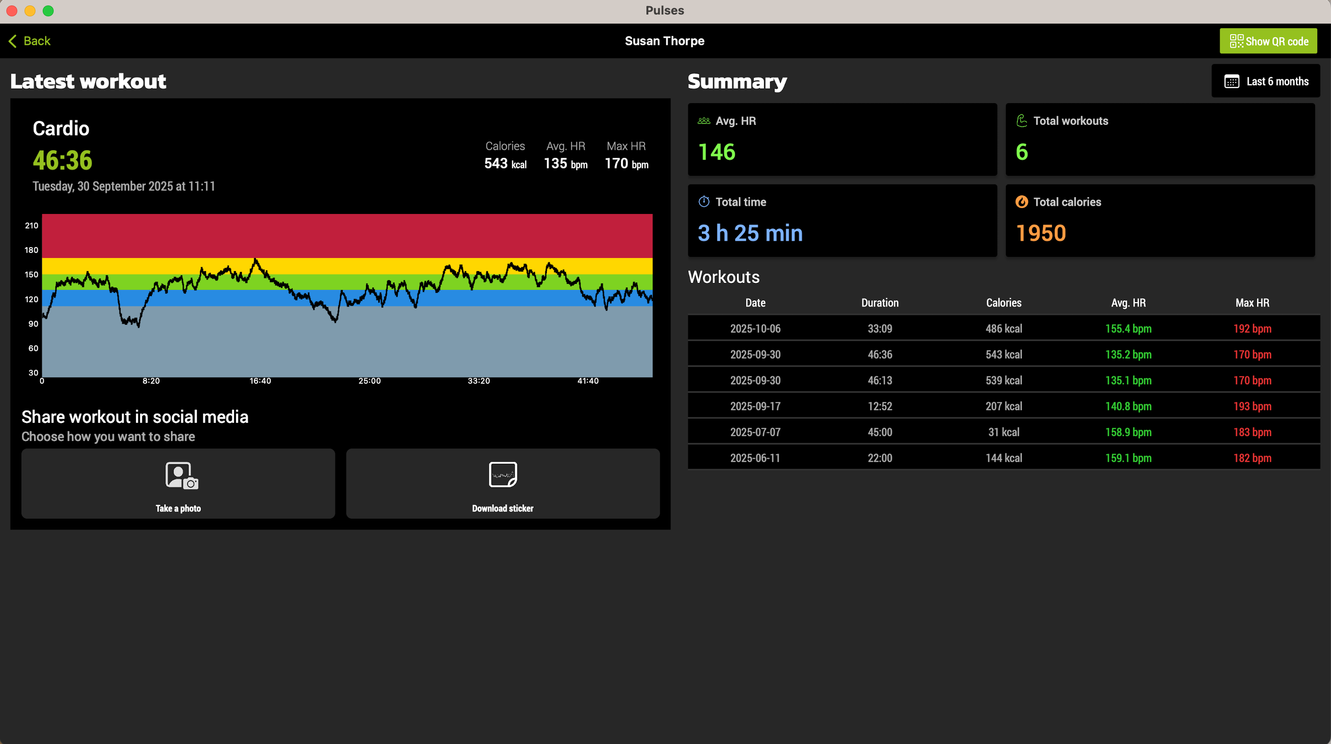Click the Duration column header
The image size is (1331, 744).
click(880, 303)
